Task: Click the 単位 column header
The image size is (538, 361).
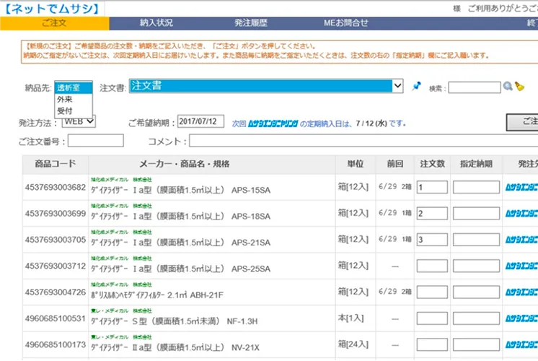Action: point(355,164)
